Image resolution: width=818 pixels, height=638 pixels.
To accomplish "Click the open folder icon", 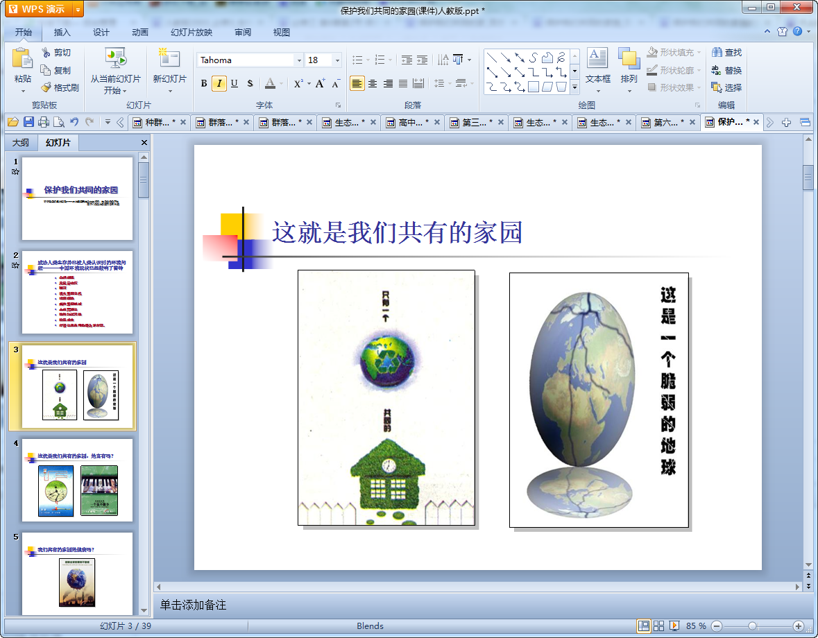I will pyautogui.click(x=13, y=122).
